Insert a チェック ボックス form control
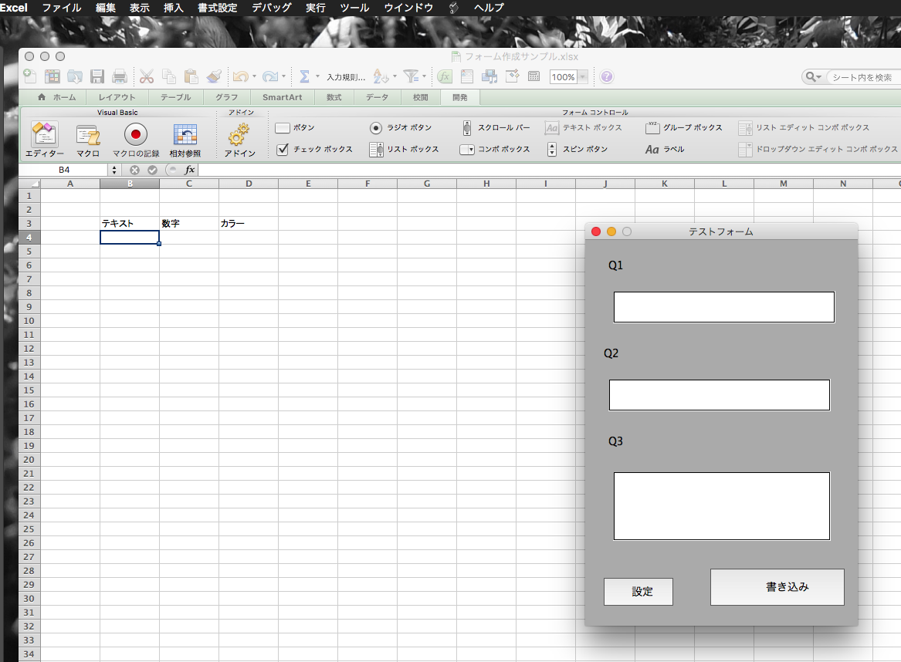The image size is (901, 662). [283, 150]
